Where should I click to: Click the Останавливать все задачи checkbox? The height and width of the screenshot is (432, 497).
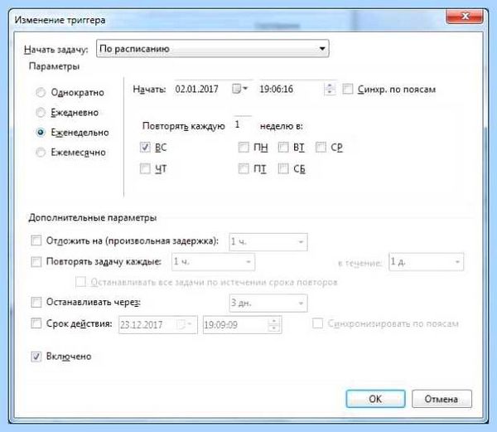coord(80,282)
